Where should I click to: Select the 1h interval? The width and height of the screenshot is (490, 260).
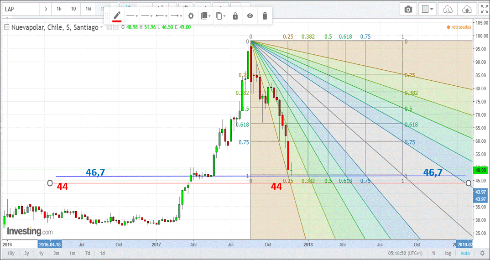pyautogui.click(x=59, y=9)
